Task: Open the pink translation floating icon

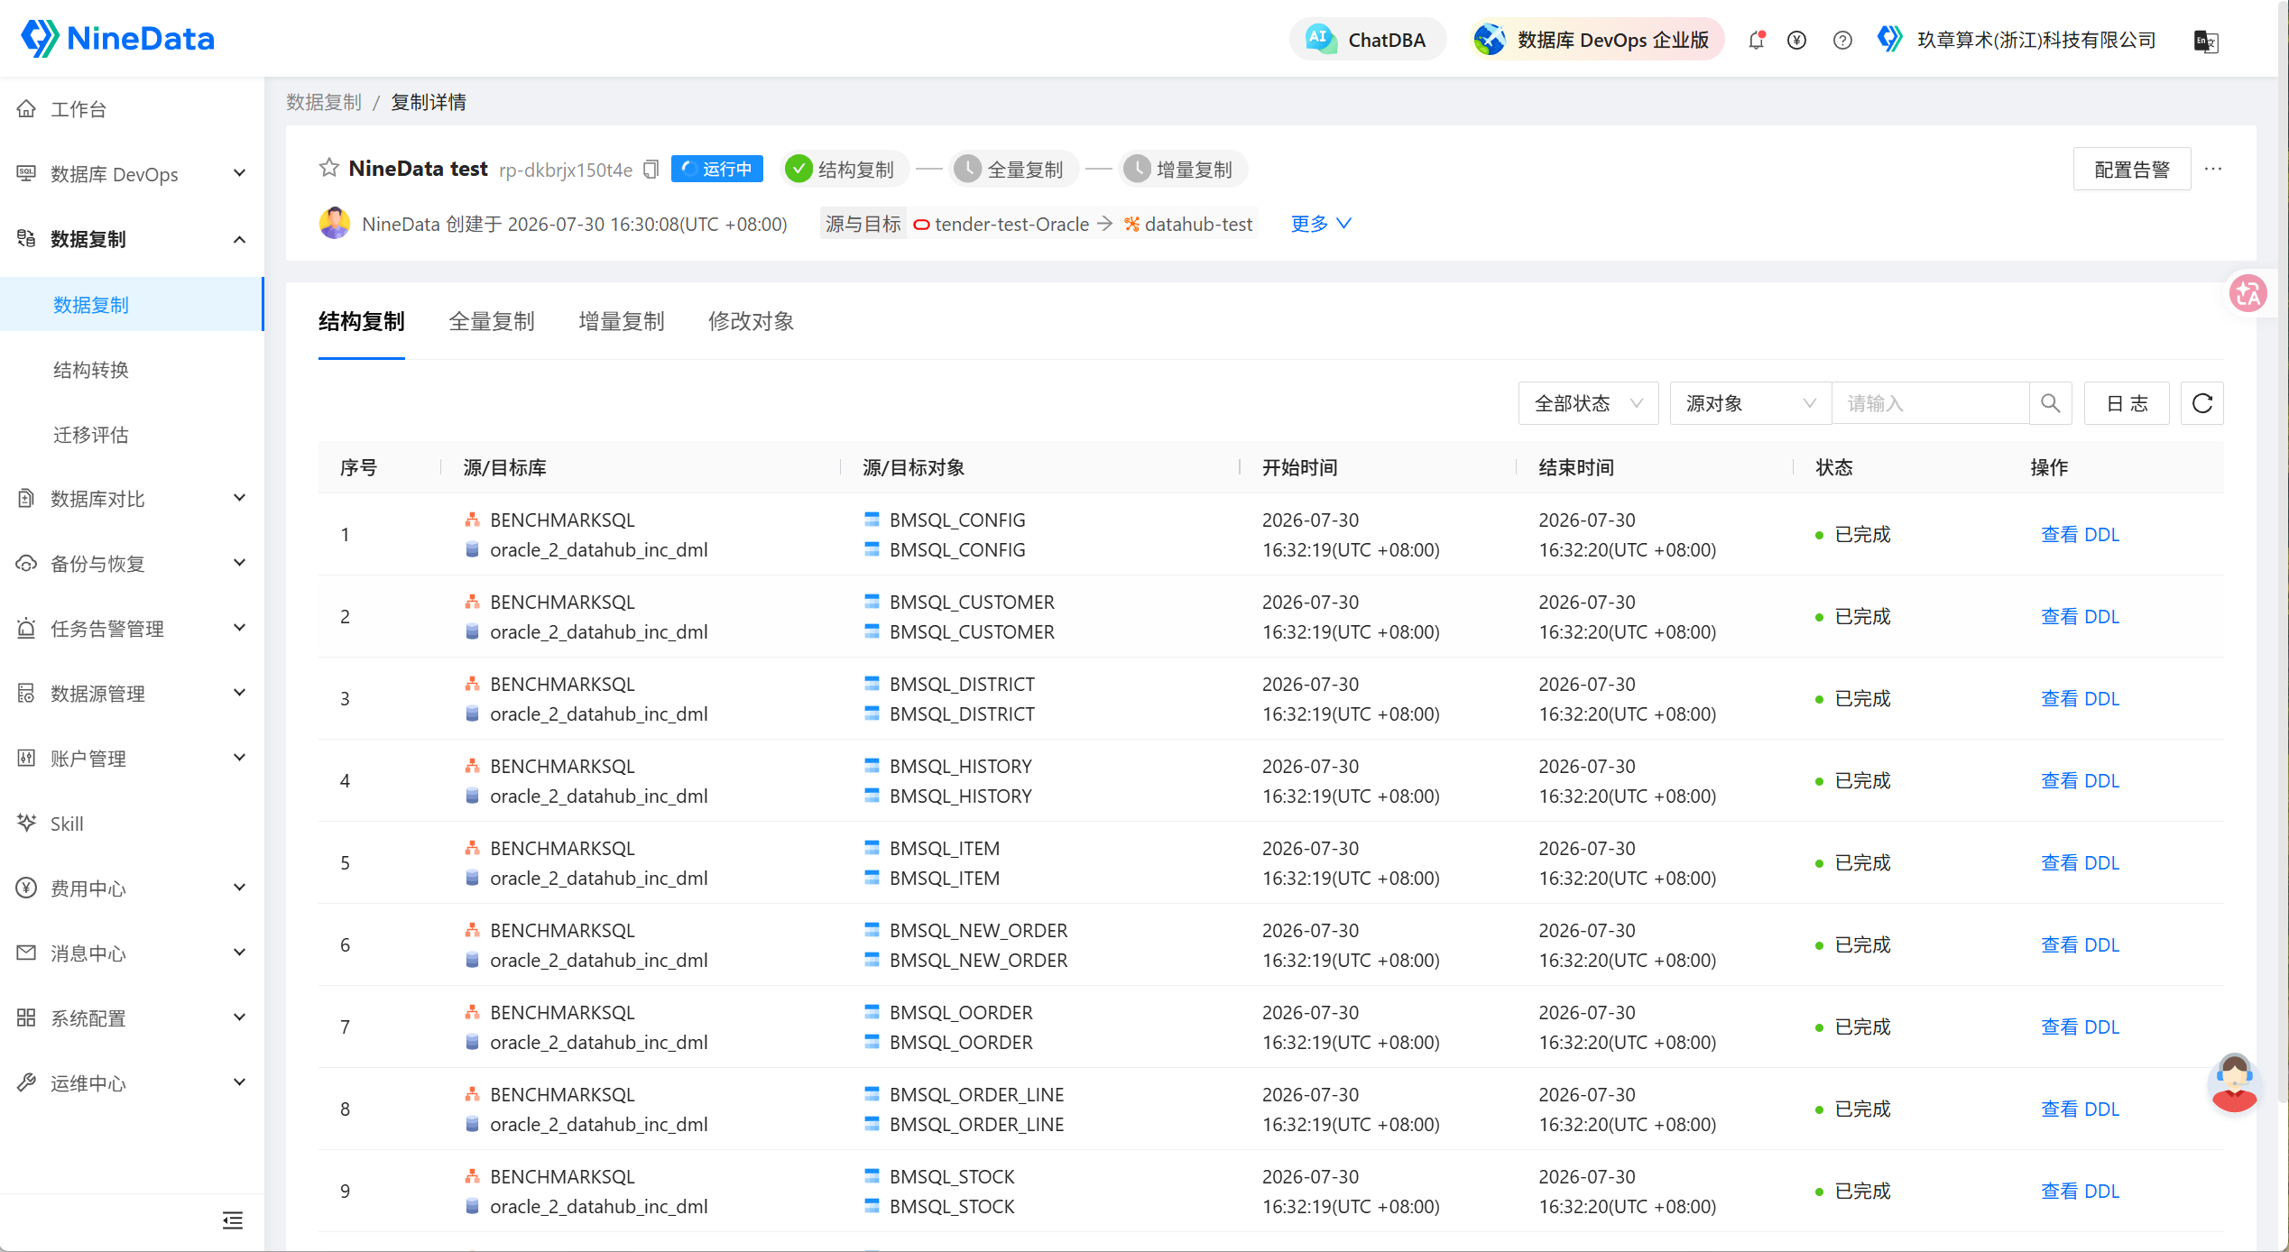Action: [x=2248, y=293]
